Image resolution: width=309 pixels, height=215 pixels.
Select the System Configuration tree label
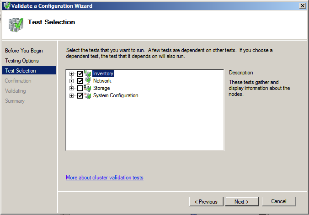116,95
